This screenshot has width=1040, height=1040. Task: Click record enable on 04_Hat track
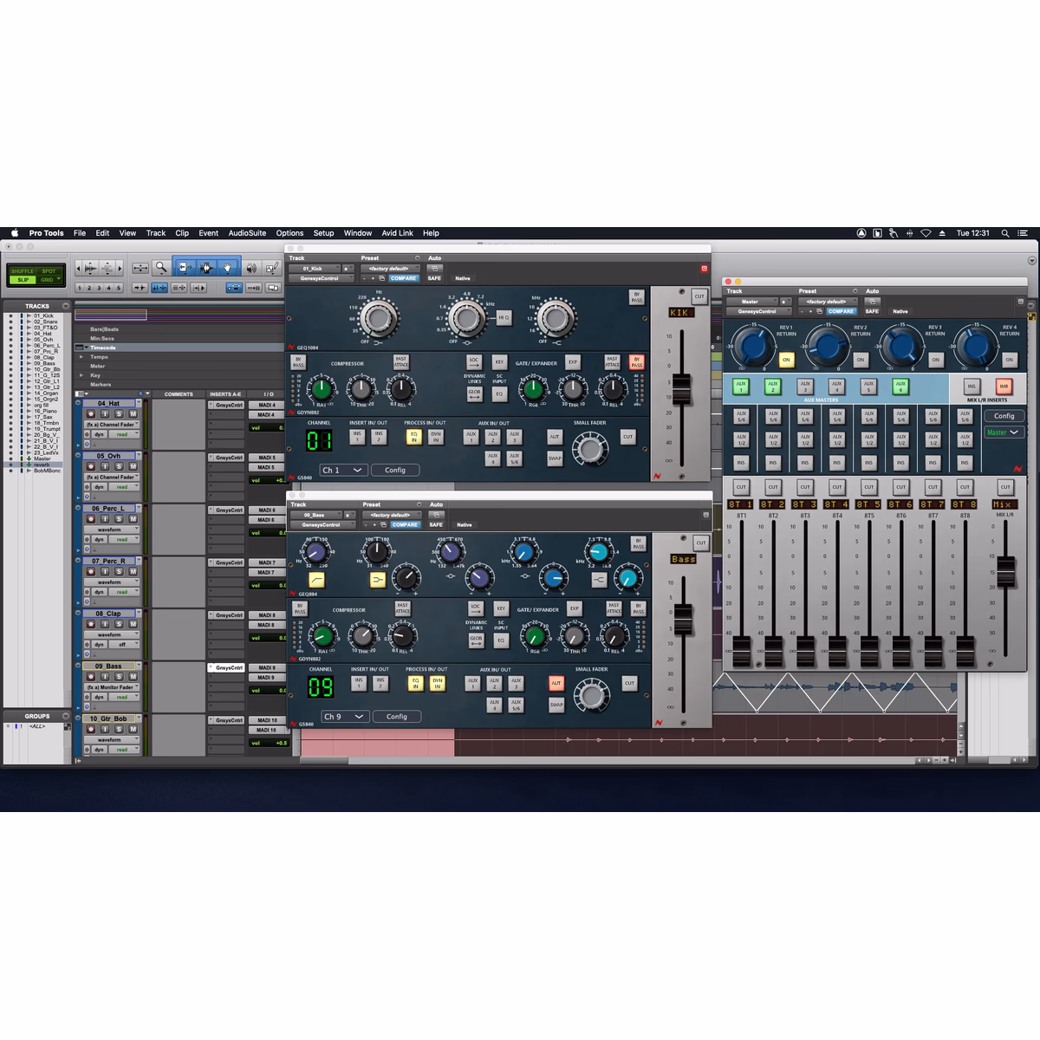pyautogui.click(x=91, y=414)
